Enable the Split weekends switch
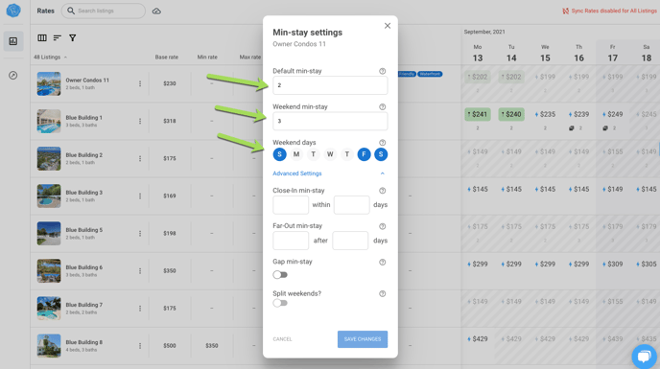660x369 pixels. point(280,303)
